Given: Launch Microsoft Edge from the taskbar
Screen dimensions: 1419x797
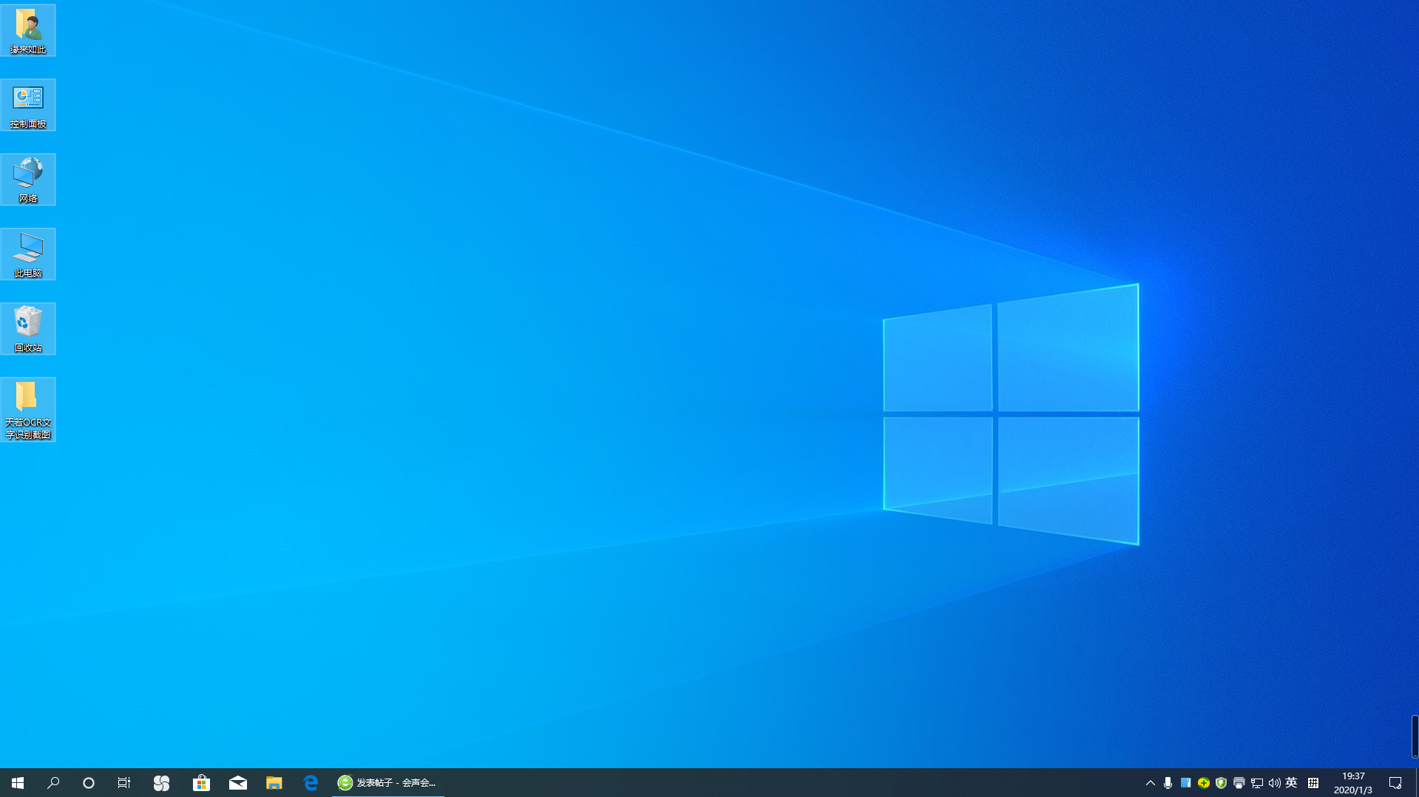Looking at the screenshot, I should 311,783.
